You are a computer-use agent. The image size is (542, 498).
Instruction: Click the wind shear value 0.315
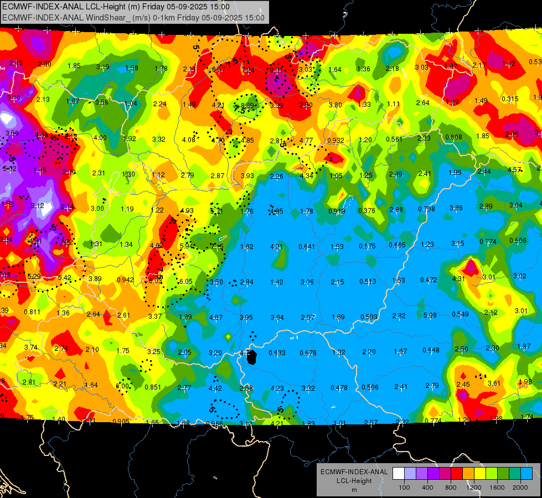(x=510, y=99)
